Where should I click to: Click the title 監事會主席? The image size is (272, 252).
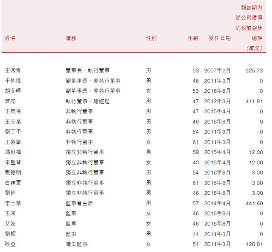[79, 203]
